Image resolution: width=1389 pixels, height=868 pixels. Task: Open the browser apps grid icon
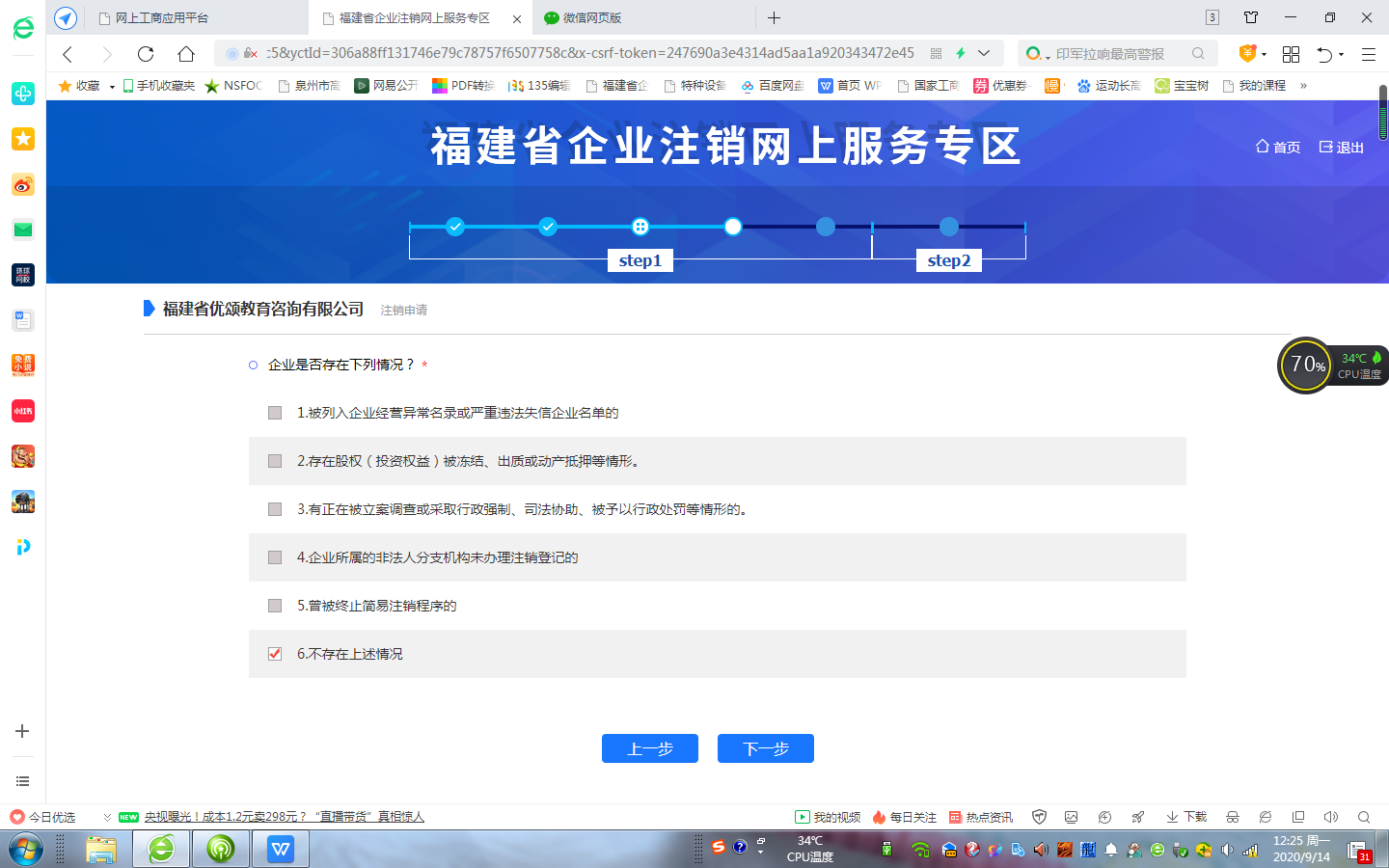pos(1291,54)
